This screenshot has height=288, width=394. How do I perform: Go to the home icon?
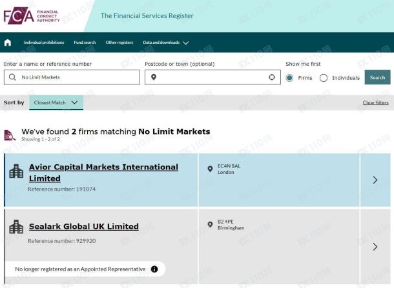pyautogui.click(x=8, y=43)
